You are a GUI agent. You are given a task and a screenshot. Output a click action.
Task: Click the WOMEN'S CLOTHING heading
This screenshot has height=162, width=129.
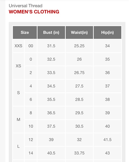click(34, 12)
